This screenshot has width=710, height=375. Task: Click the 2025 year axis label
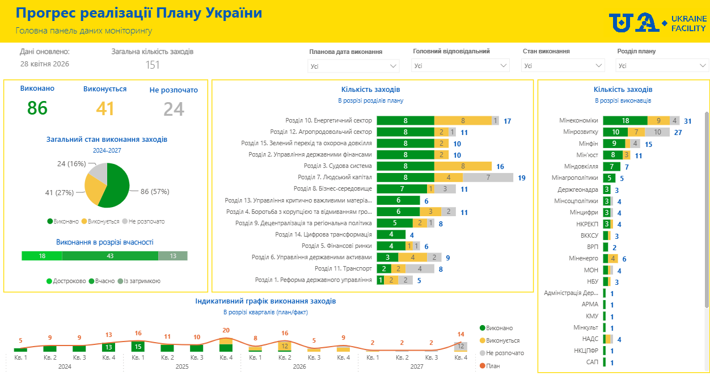click(182, 367)
